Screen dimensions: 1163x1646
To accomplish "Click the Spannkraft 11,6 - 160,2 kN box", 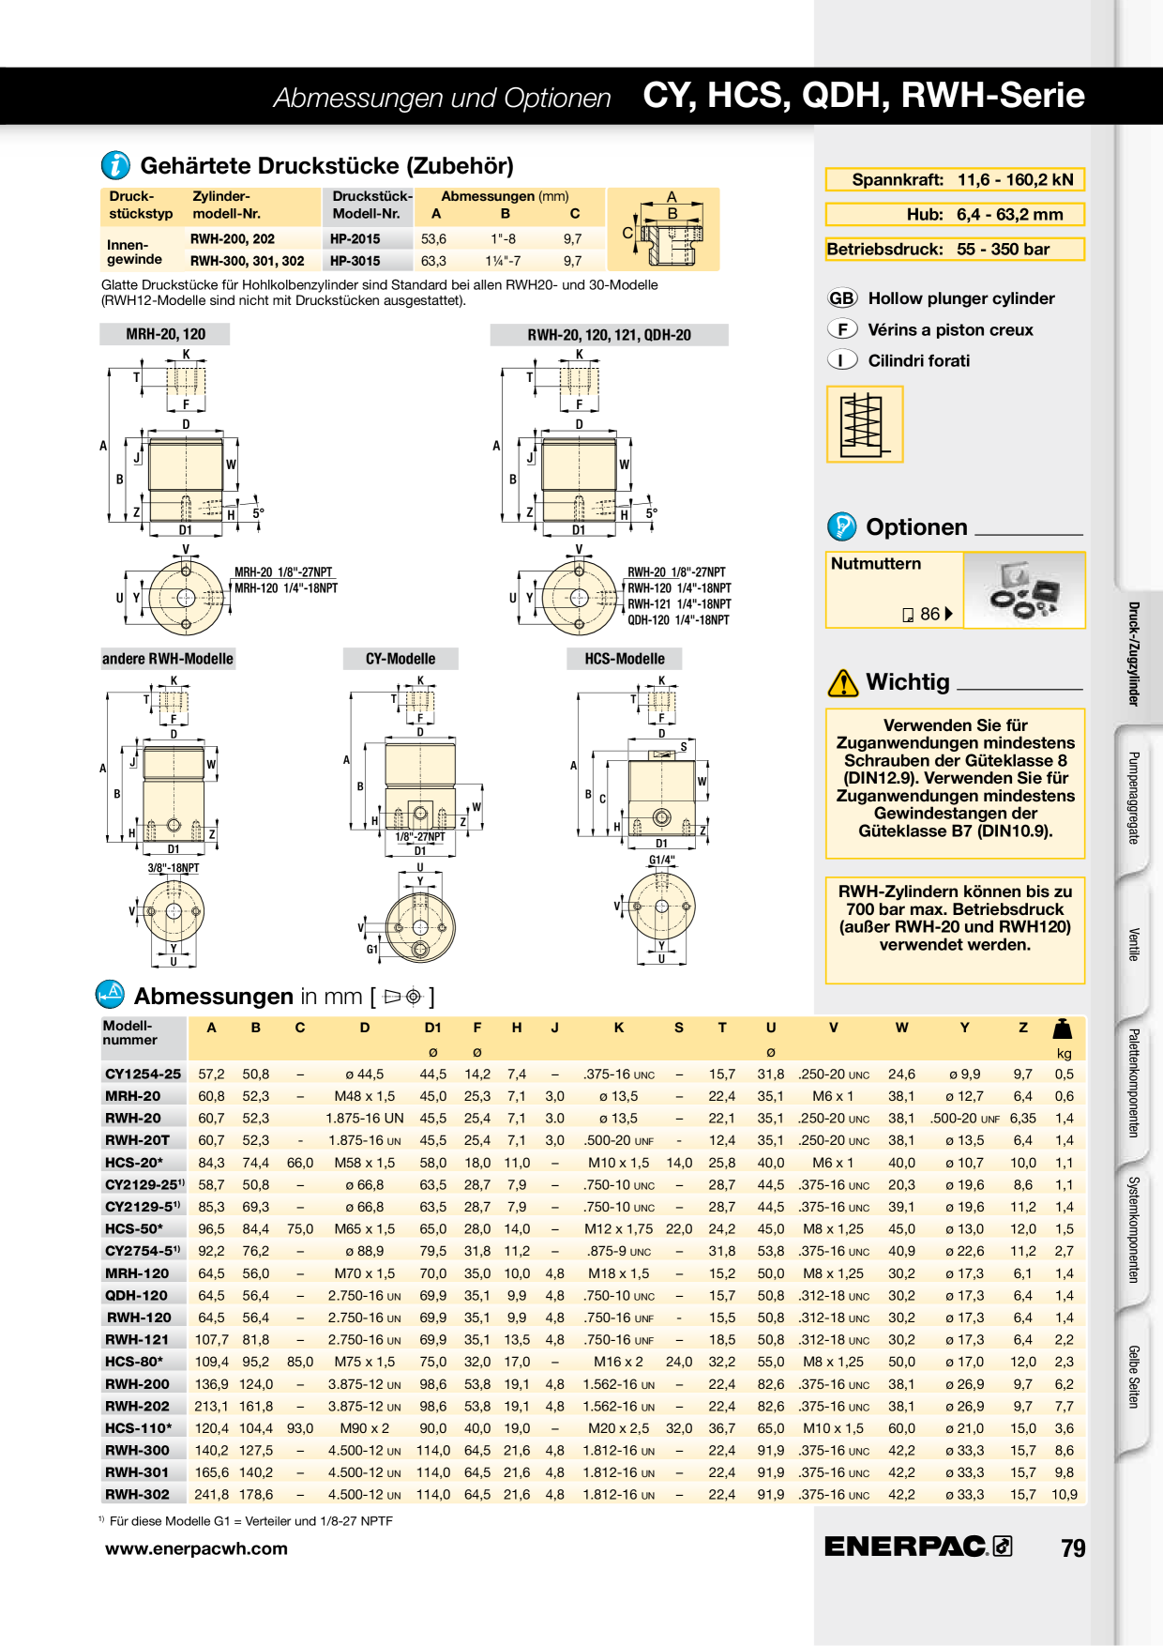I will point(955,179).
